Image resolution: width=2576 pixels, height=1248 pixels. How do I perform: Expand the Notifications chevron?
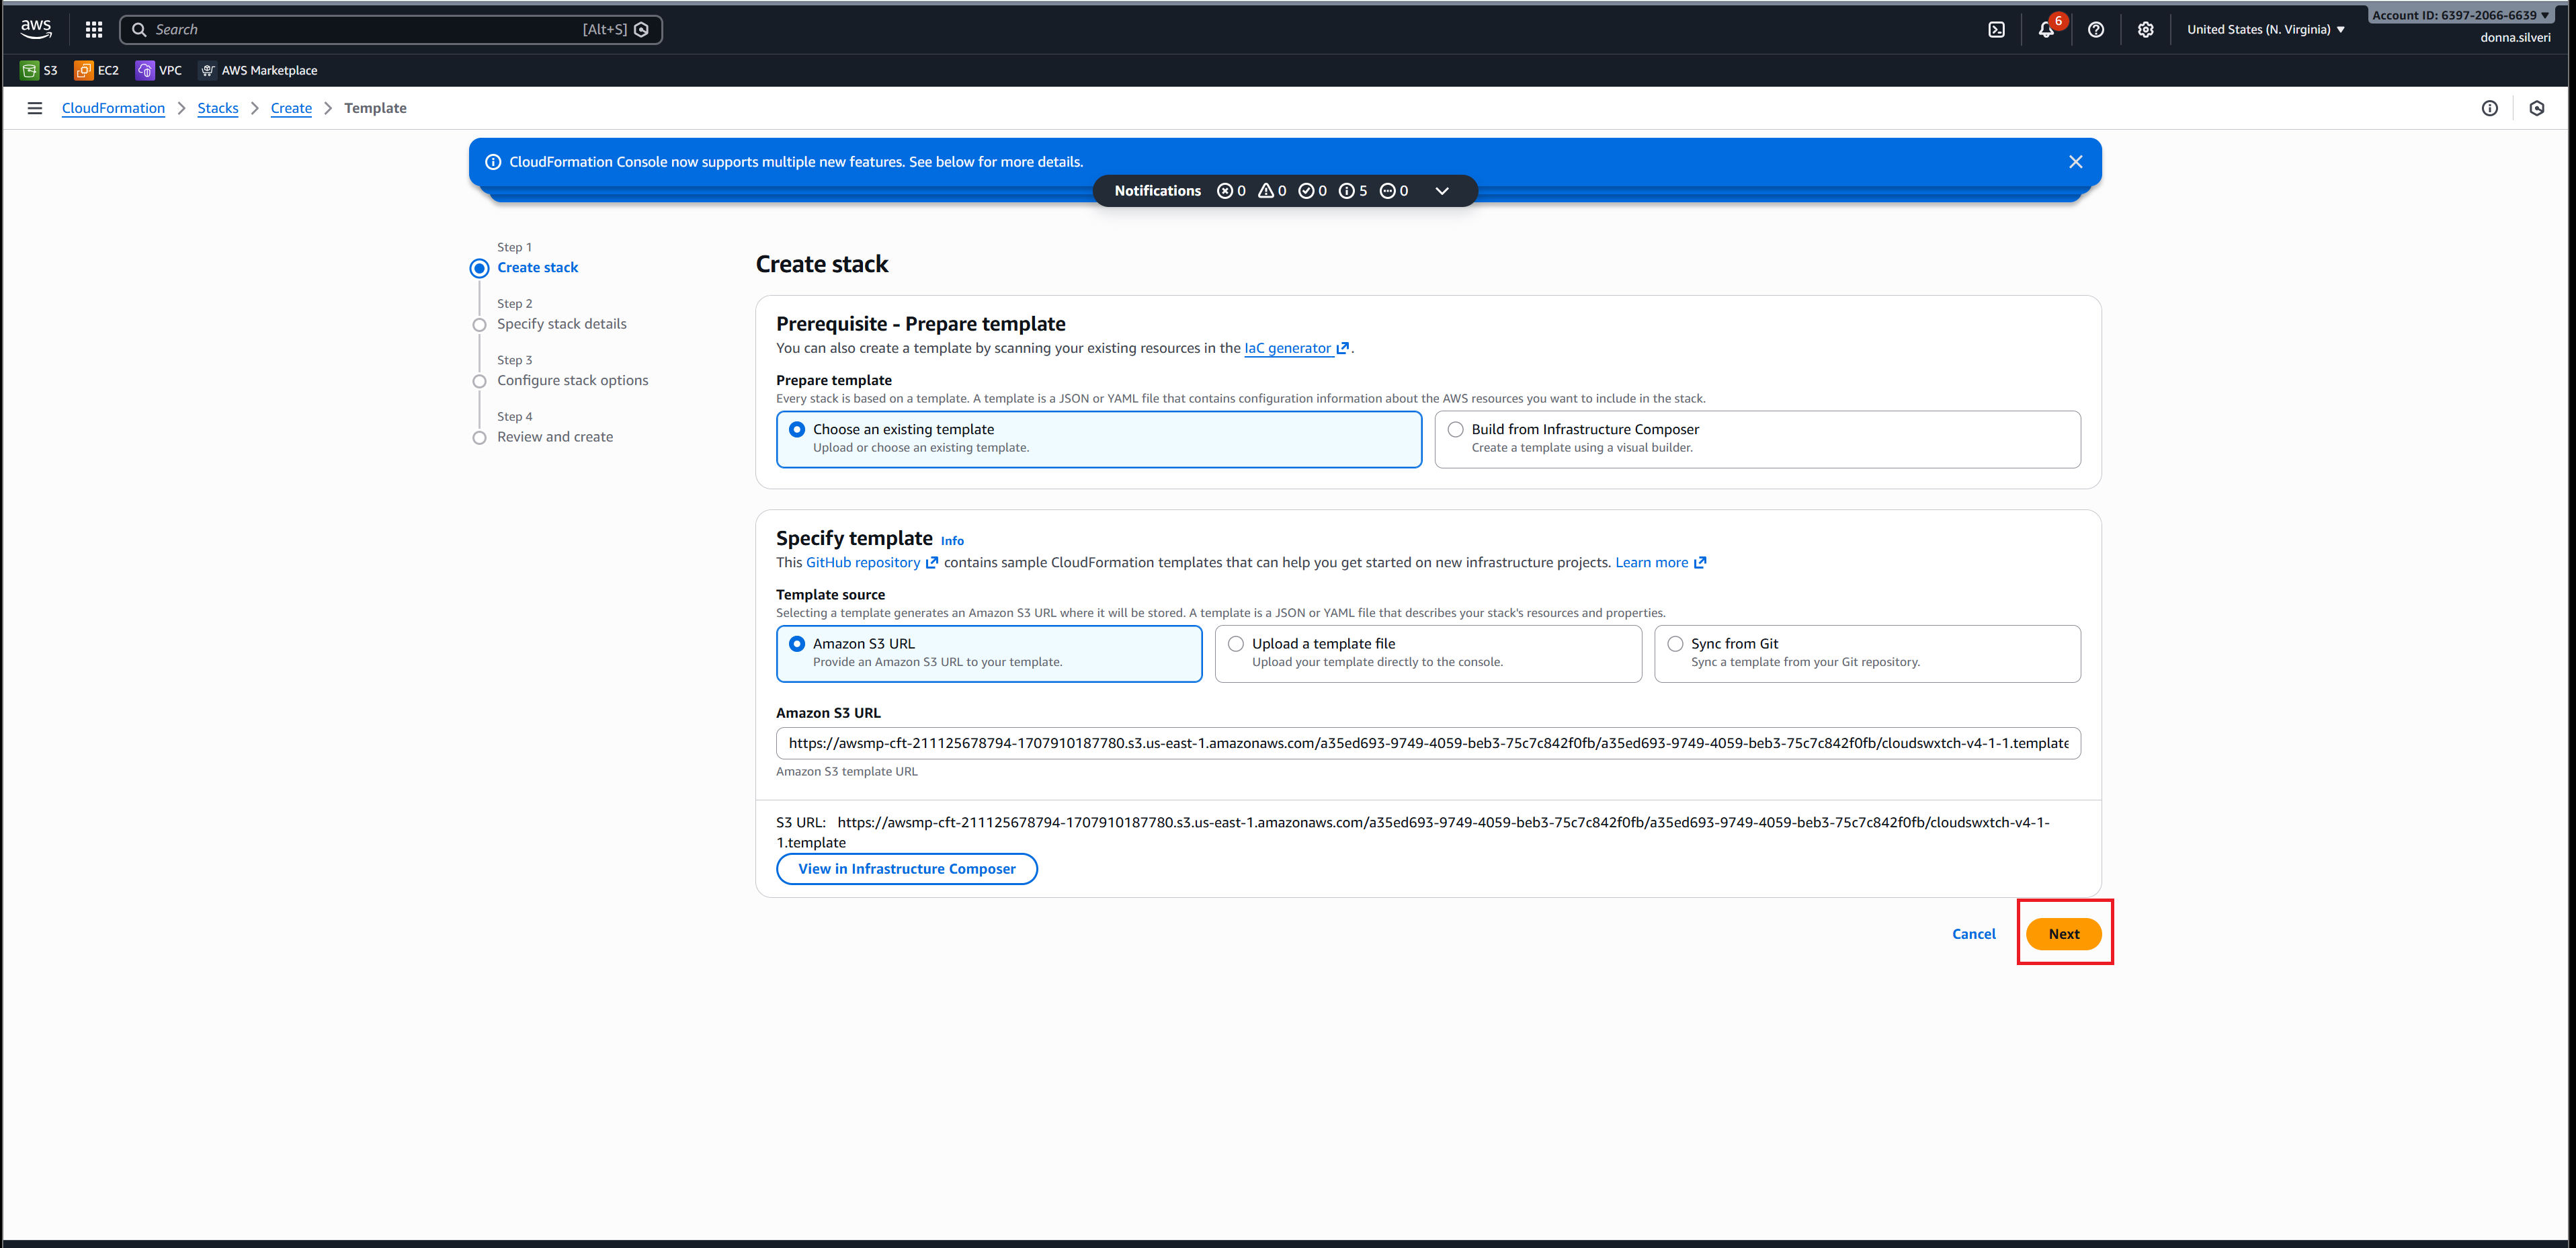1441,191
